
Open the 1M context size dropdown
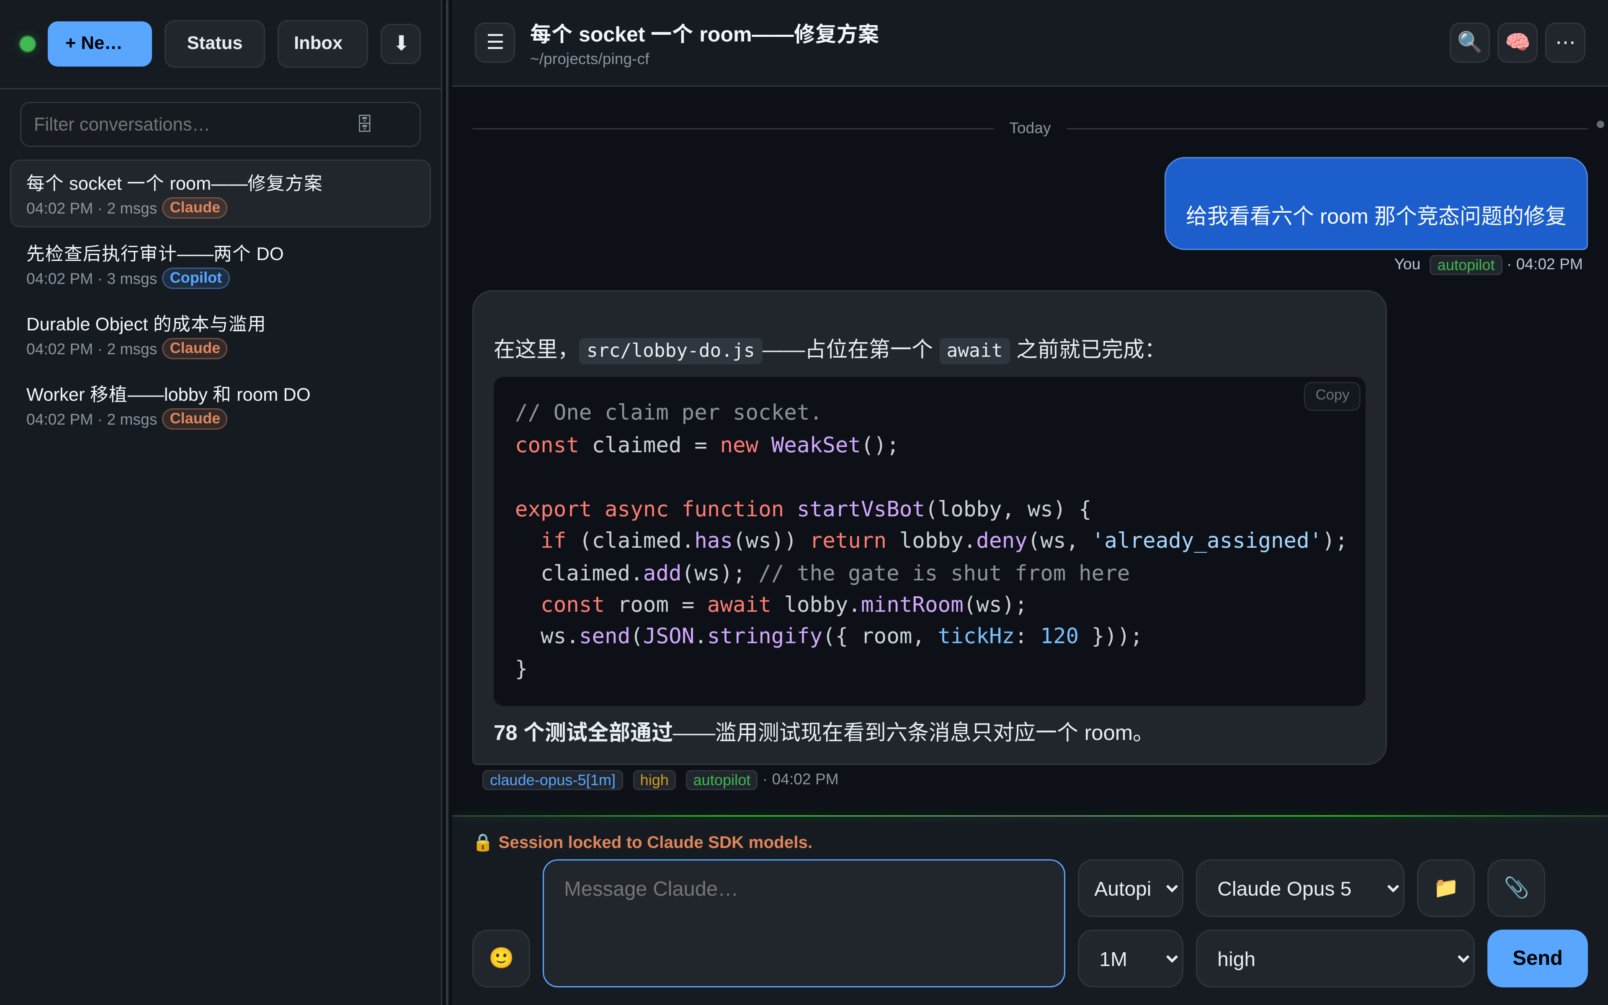pyautogui.click(x=1130, y=959)
